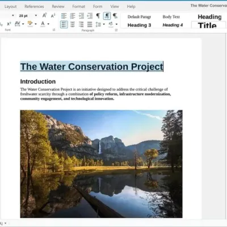Apply Heading 4 style
This screenshot has width=227, height=227.
173,25
